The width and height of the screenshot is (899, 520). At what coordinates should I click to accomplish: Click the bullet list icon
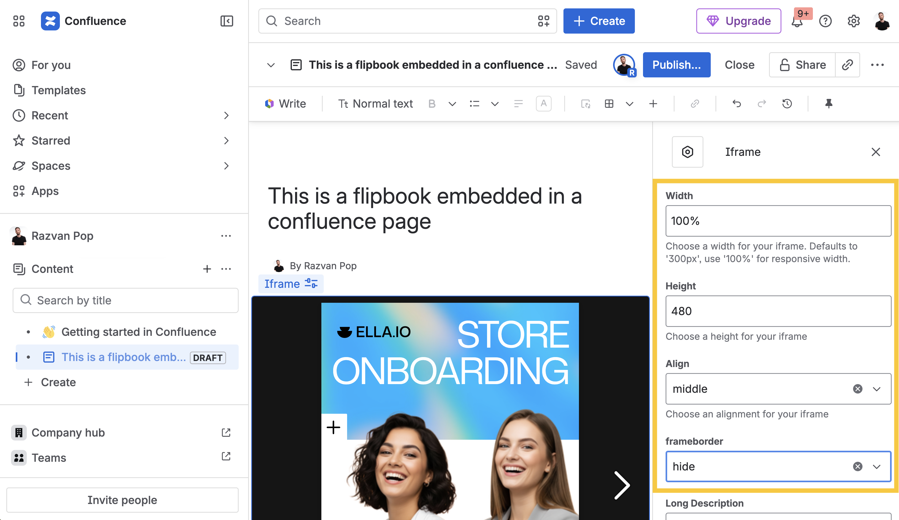pyautogui.click(x=474, y=104)
